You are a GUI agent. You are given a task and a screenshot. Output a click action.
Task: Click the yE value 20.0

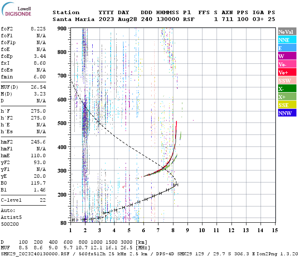pos(40,176)
